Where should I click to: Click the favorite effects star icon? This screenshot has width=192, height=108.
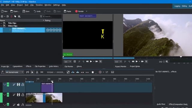(93, 72)
